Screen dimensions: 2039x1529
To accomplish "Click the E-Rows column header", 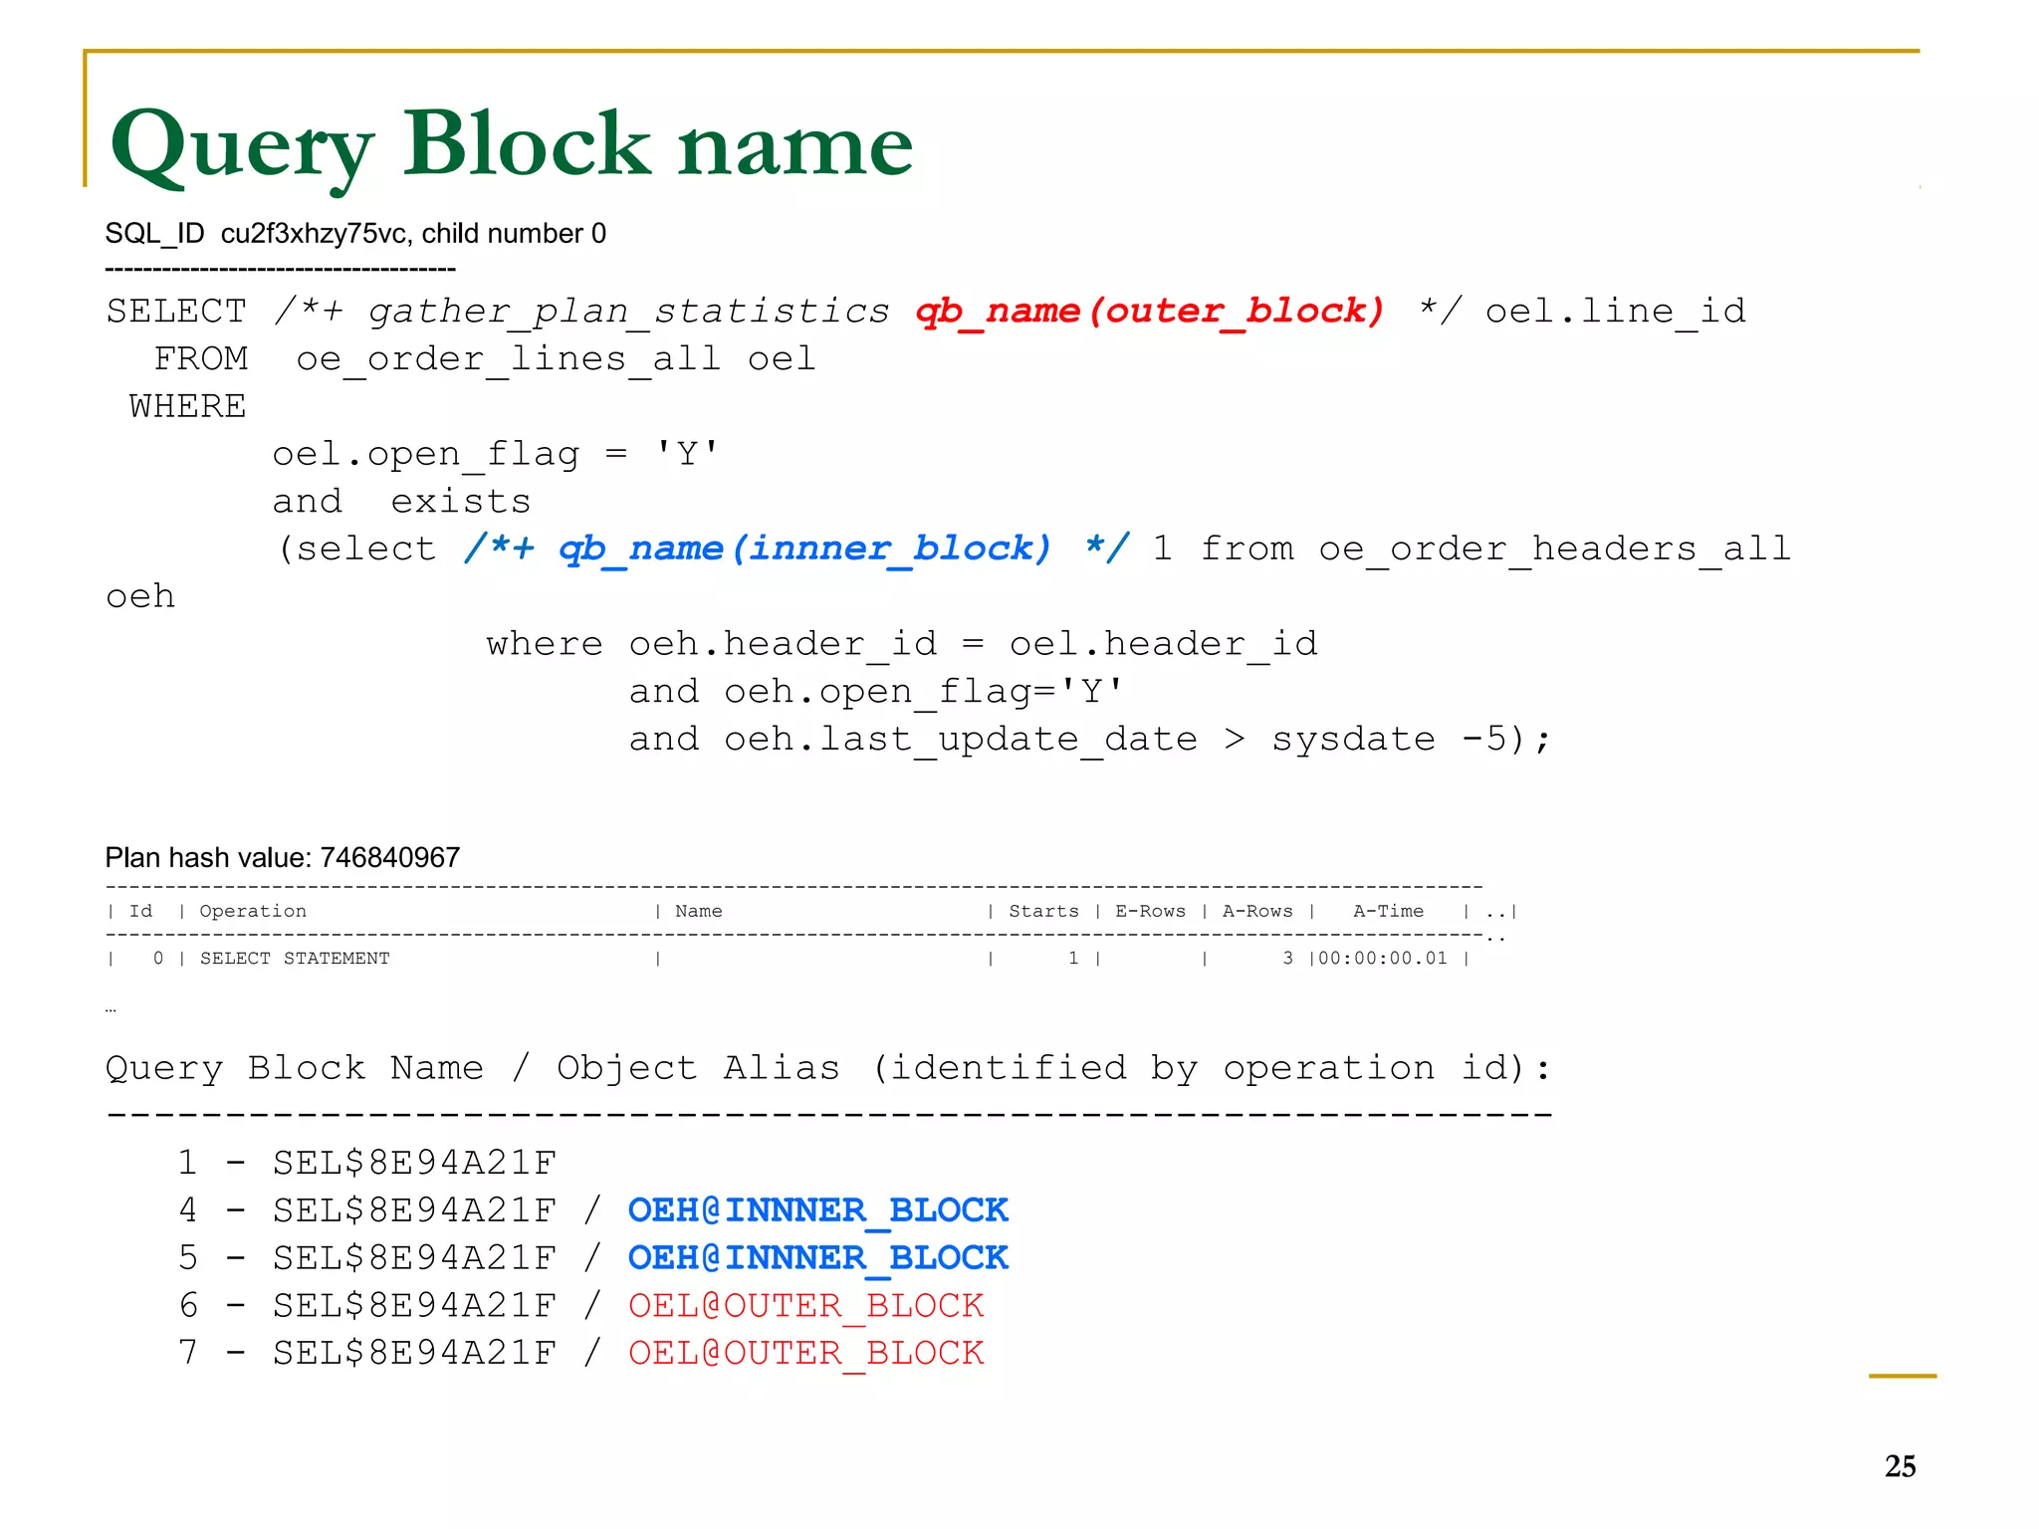I will pyautogui.click(x=1150, y=911).
